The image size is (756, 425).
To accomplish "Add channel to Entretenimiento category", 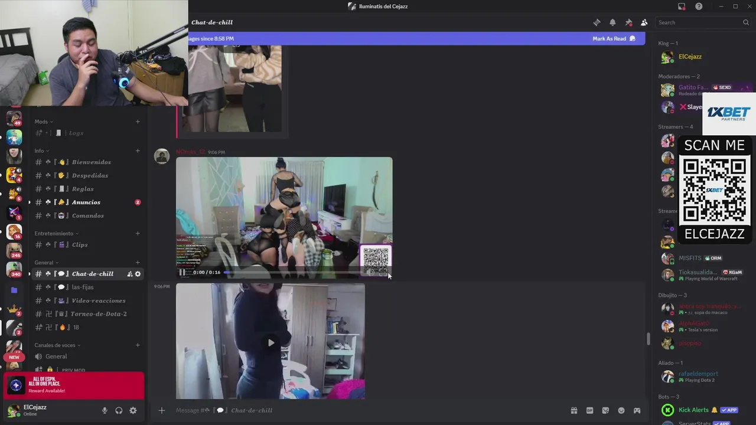I will [x=138, y=233].
